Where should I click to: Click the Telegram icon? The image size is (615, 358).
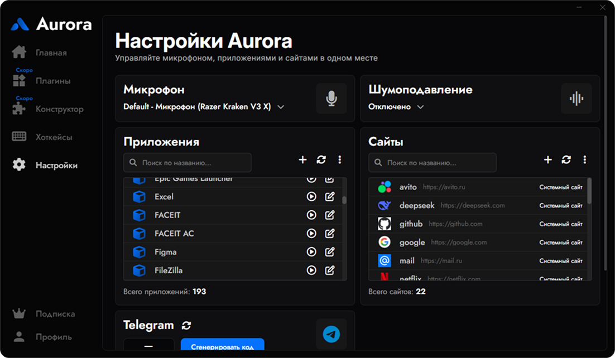coord(331,333)
